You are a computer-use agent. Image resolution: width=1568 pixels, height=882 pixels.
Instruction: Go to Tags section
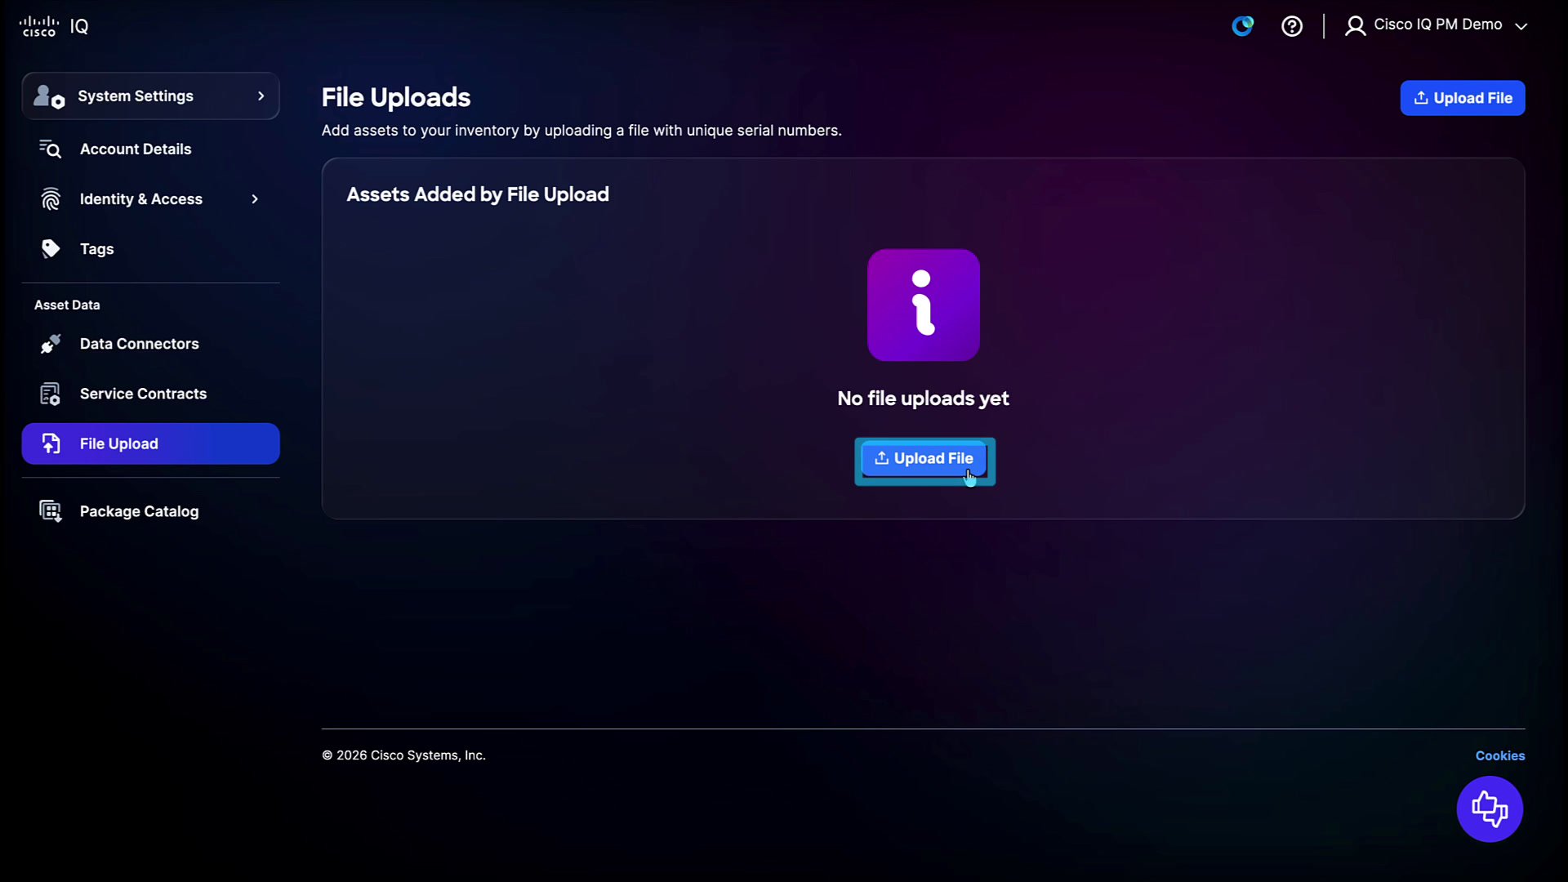coord(150,248)
